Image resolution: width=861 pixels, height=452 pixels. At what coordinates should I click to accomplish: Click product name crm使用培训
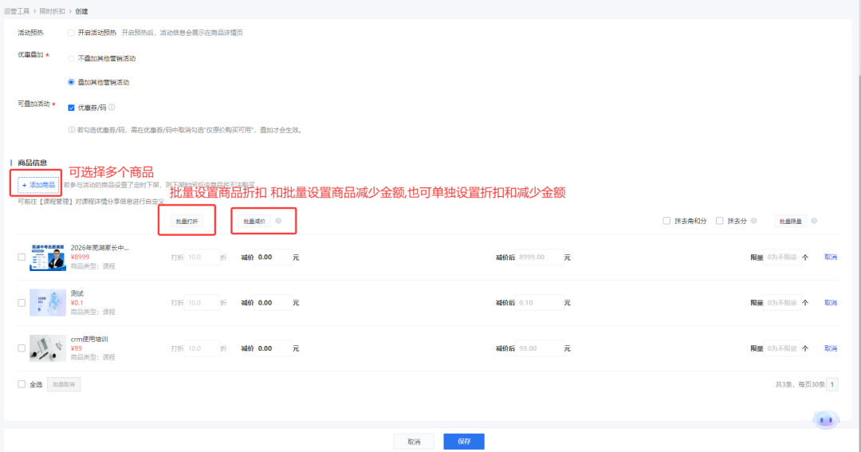pos(89,339)
